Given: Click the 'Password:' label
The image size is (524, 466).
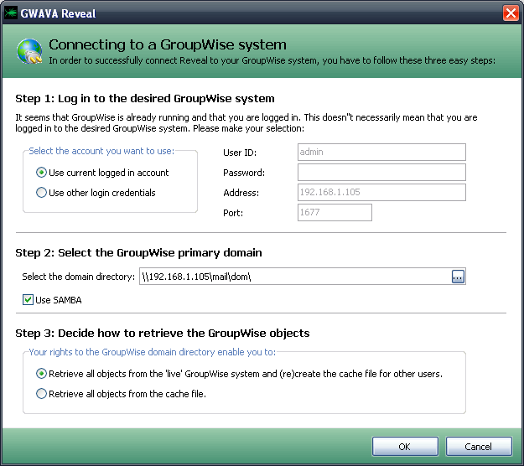Looking at the screenshot, I should coord(244,173).
